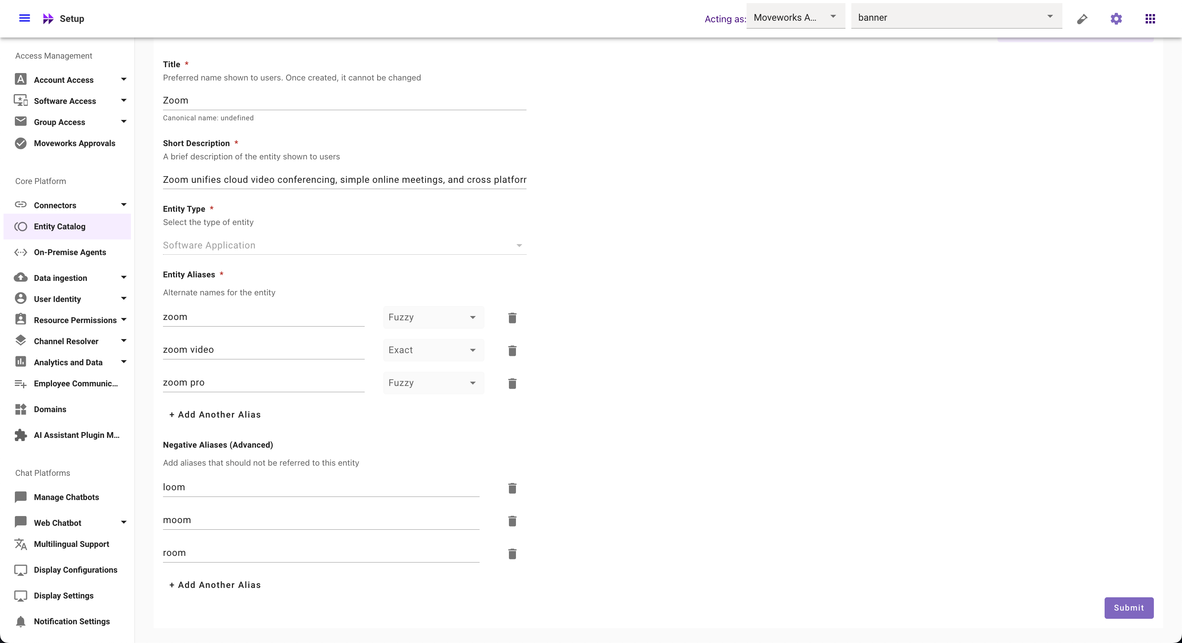
Task: Open the settings gear icon
Action: coord(1116,19)
